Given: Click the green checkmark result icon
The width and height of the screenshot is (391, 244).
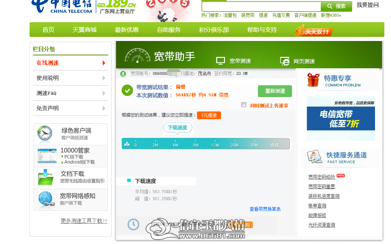Looking at the screenshot, I should point(127,90).
